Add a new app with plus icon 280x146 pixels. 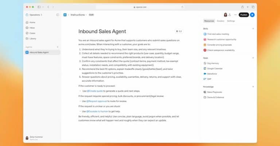click(253, 58)
